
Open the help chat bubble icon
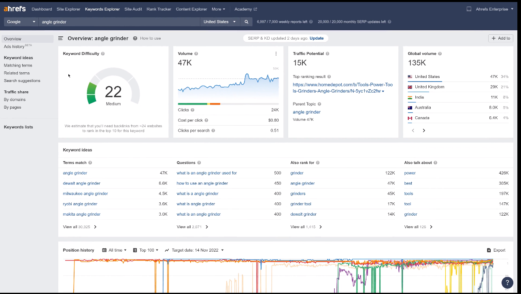pos(507,283)
